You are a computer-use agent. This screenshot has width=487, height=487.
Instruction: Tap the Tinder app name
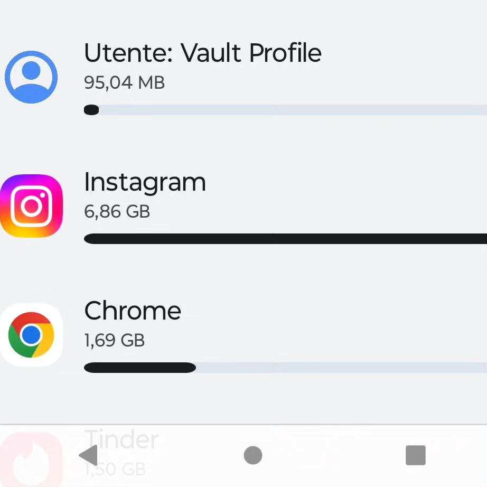pyautogui.click(x=121, y=439)
